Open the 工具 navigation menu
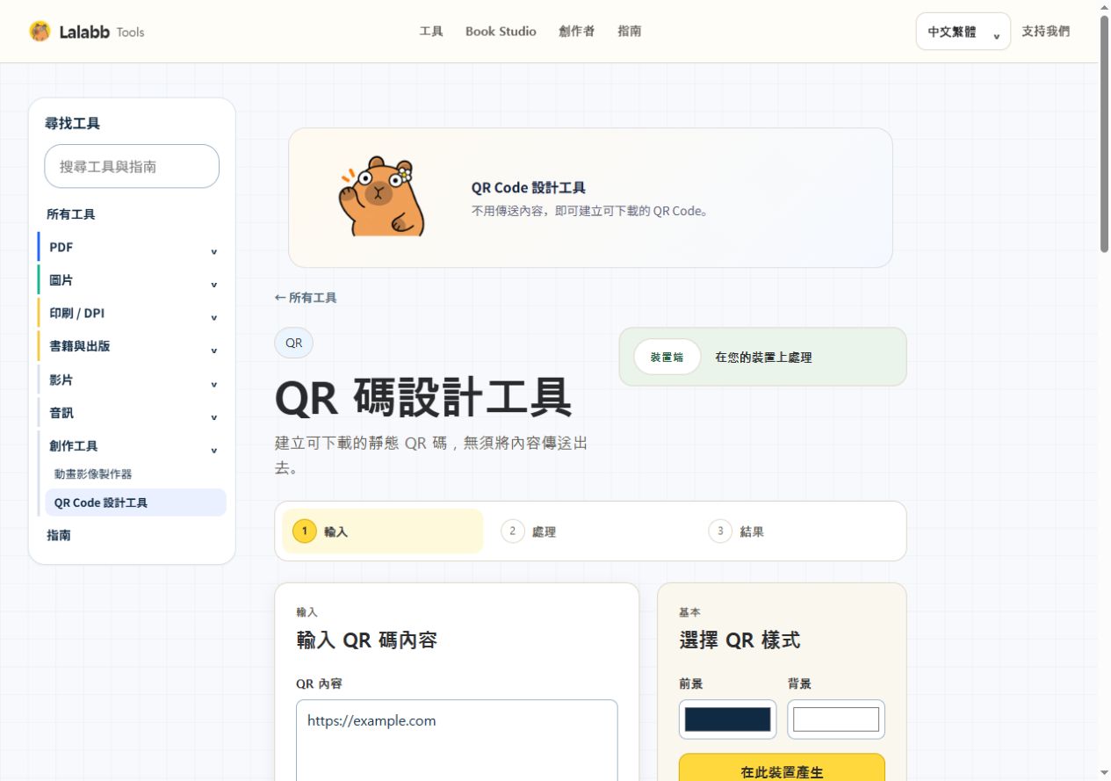Screen dimensions: 1111x781 (431, 31)
